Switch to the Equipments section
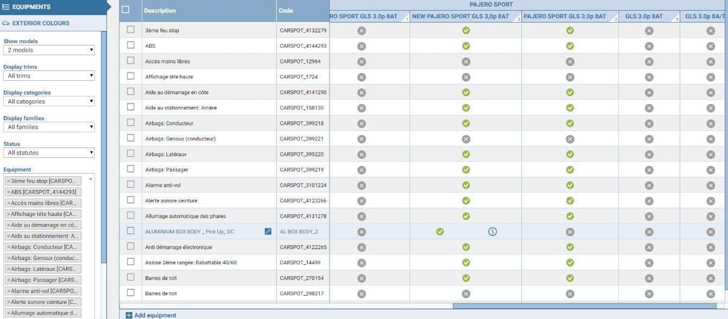Image resolution: width=728 pixels, height=319 pixels. 54,7
